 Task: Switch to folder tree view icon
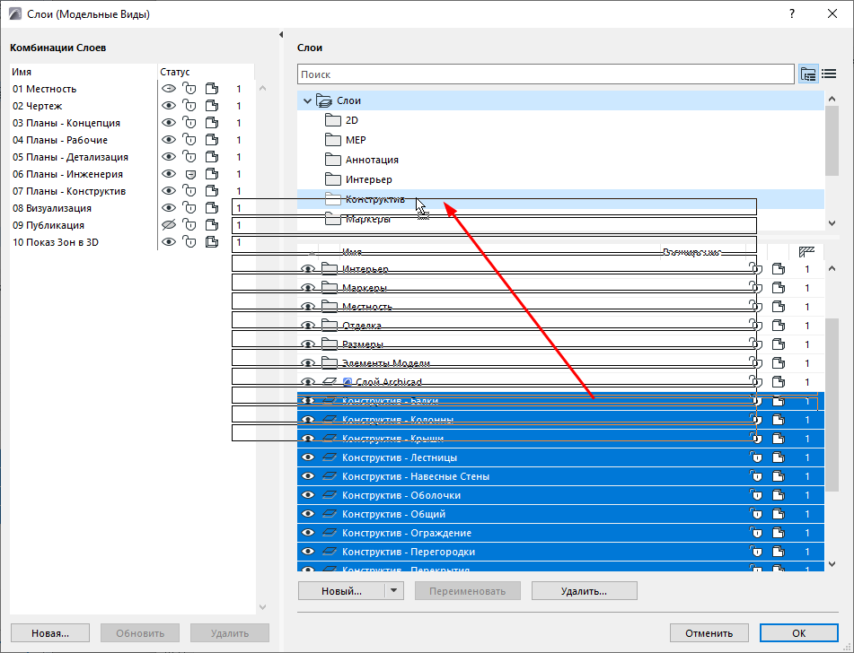click(x=808, y=74)
